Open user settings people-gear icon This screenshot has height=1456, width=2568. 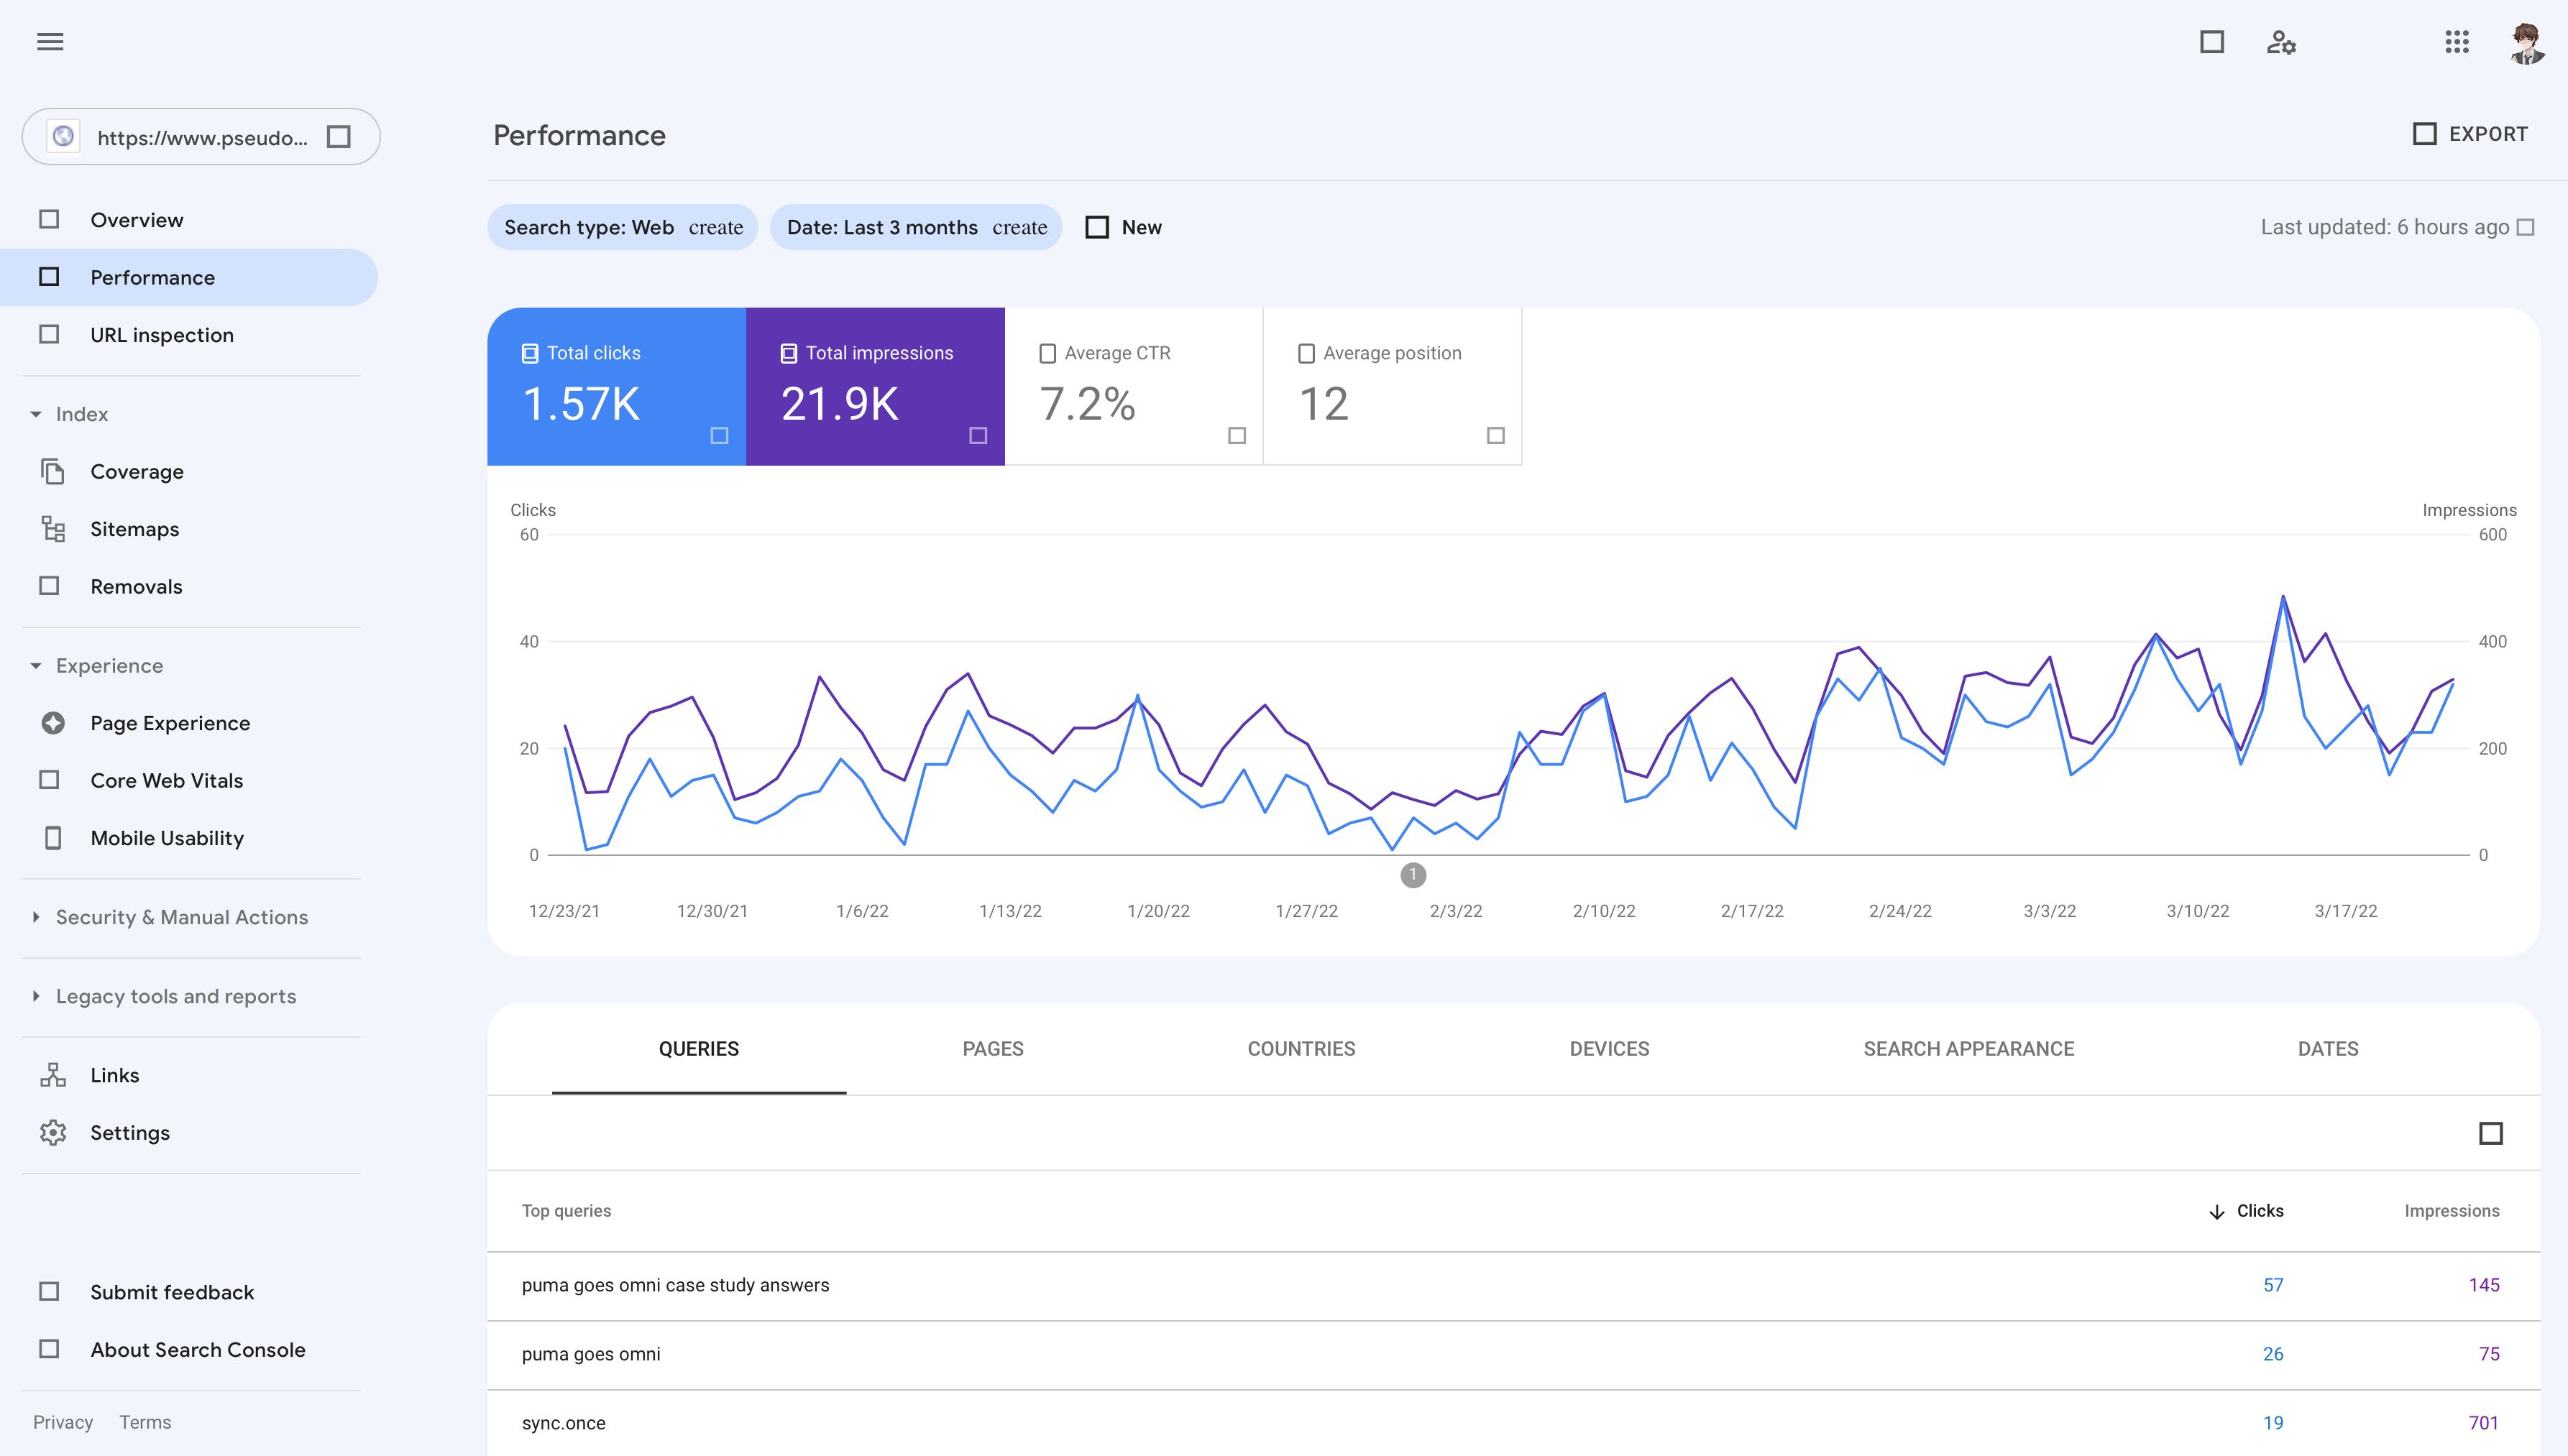click(2281, 42)
